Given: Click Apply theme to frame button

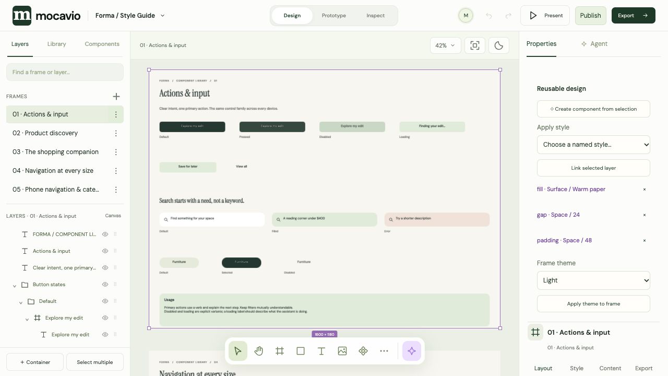Looking at the screenshot, I should [593, 304].
